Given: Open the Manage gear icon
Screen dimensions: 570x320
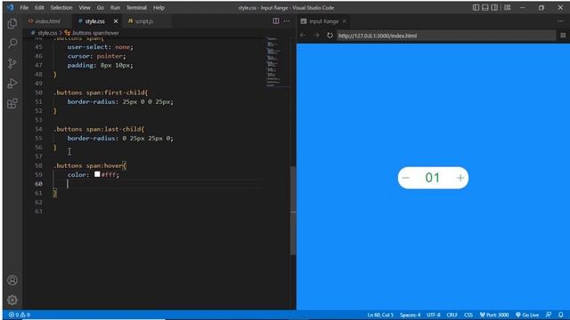Looking at the screenshot, I should pyautogui.click(x=12, y=300).
